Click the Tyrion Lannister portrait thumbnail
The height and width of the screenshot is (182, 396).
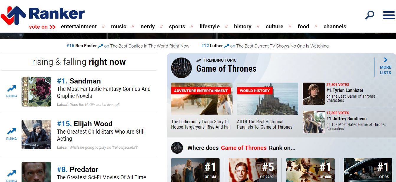tap(314, 94)
